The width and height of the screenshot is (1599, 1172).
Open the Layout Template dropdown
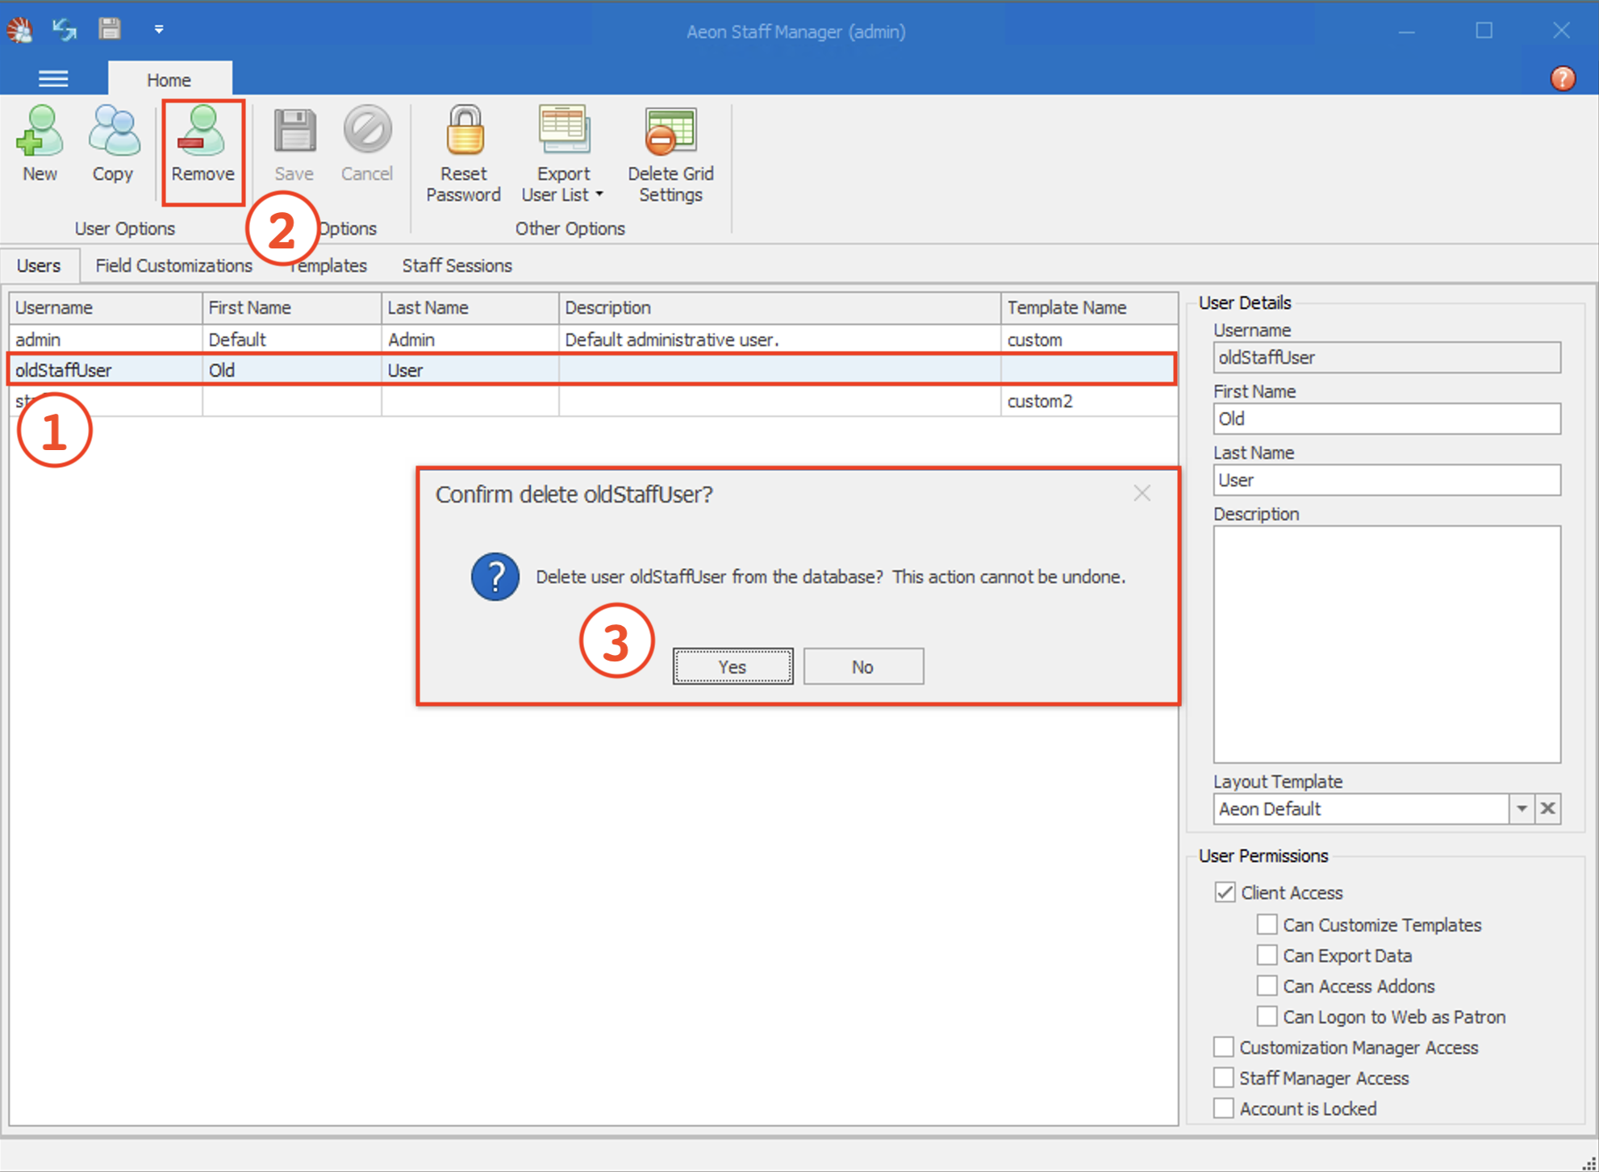(1522, 809)
